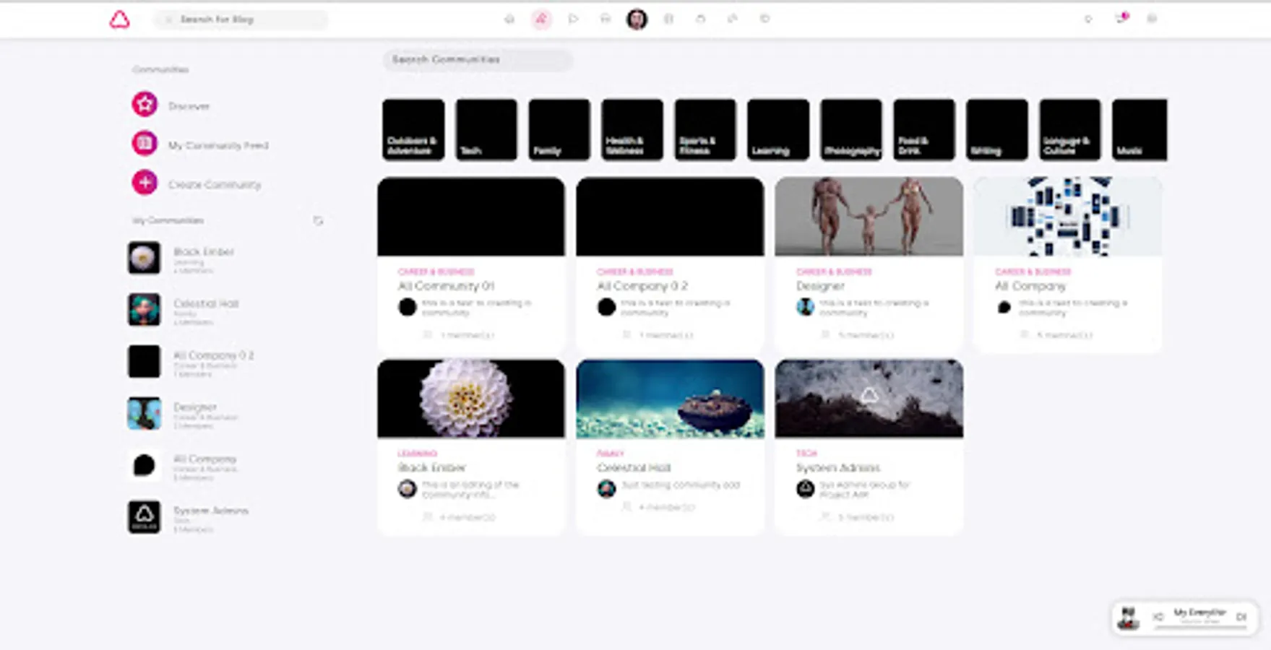Screen dimensions: 1271x650
Task: Click the pink cloud logo in the header
Action: pos(119,19)
